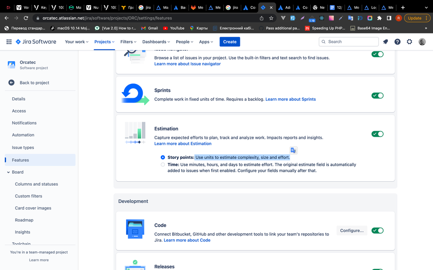This screenshot has height=270, width=433.
Task: Toggle the Estimation feature switch
Action: click(x=377, y=134)
